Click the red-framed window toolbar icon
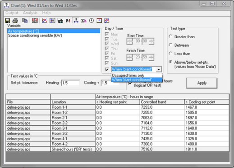The height and width of the screenshot is (168, 234). tap(99, 21)
